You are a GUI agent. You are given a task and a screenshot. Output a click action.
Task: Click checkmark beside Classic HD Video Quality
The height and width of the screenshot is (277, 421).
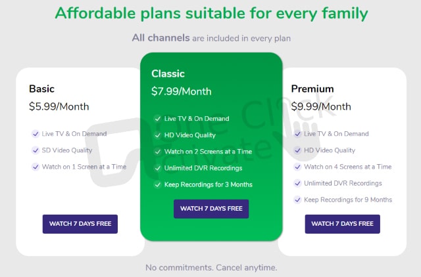[157, 135]
